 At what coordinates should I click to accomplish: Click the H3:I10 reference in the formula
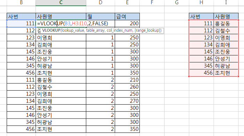(x=79, y=23)
